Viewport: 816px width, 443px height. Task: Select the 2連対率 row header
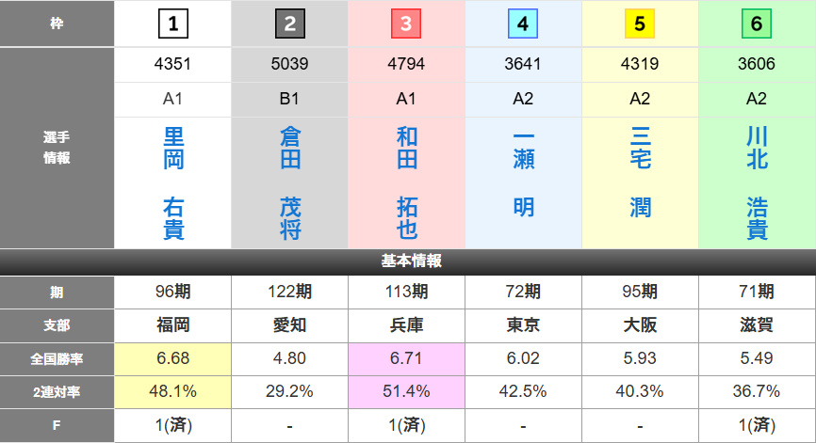pos(57,391)
